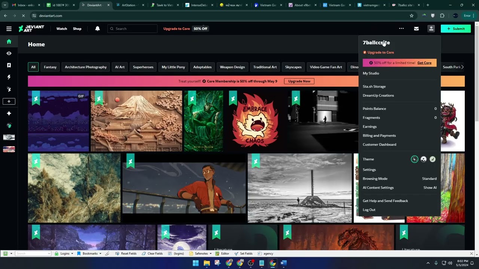Screen dimensions: 479x269
Task: Click the Home icon in the left sidebar
Action: [9, 41]
